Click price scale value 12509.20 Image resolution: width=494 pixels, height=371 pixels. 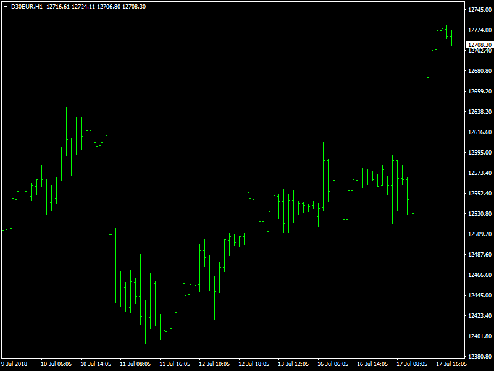point(480,234)
